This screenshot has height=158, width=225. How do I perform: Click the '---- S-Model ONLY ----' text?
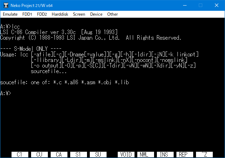coord(31,49)
